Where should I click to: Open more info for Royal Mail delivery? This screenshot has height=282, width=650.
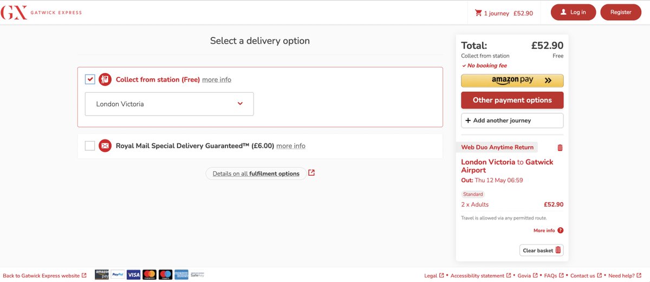(x=291, y=146)
